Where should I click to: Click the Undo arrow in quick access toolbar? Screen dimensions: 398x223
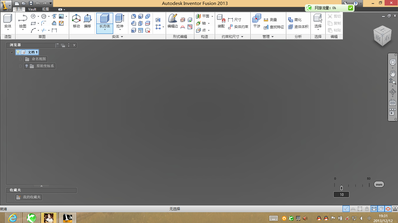38,3
